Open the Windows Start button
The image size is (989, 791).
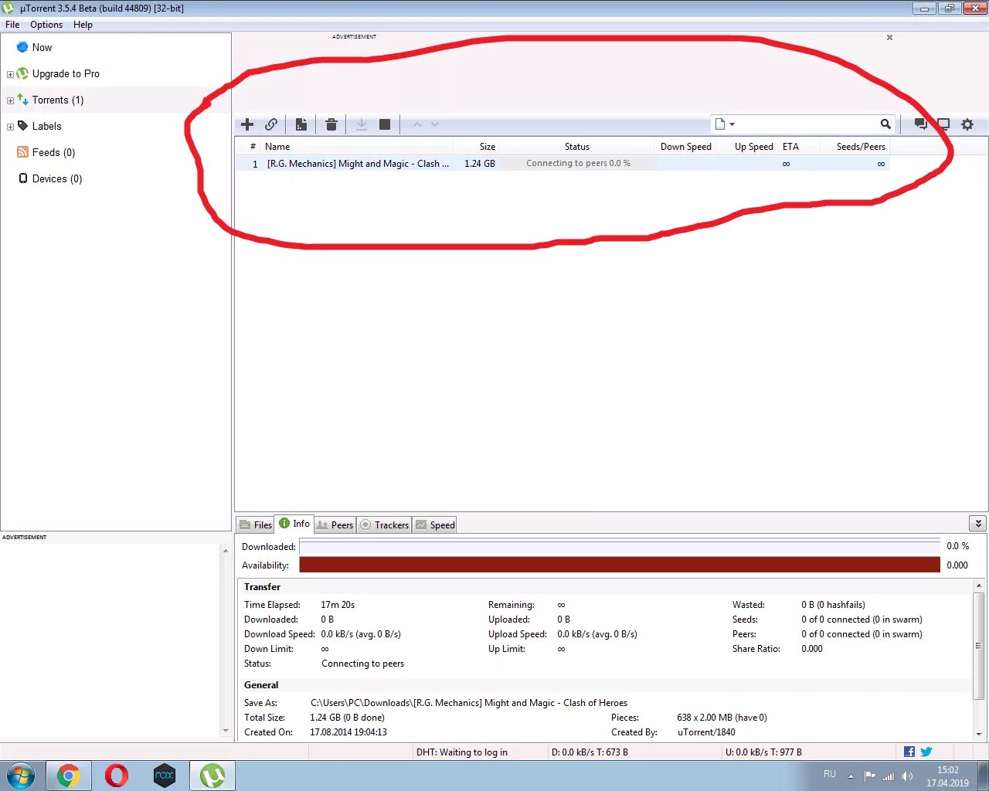21,776
